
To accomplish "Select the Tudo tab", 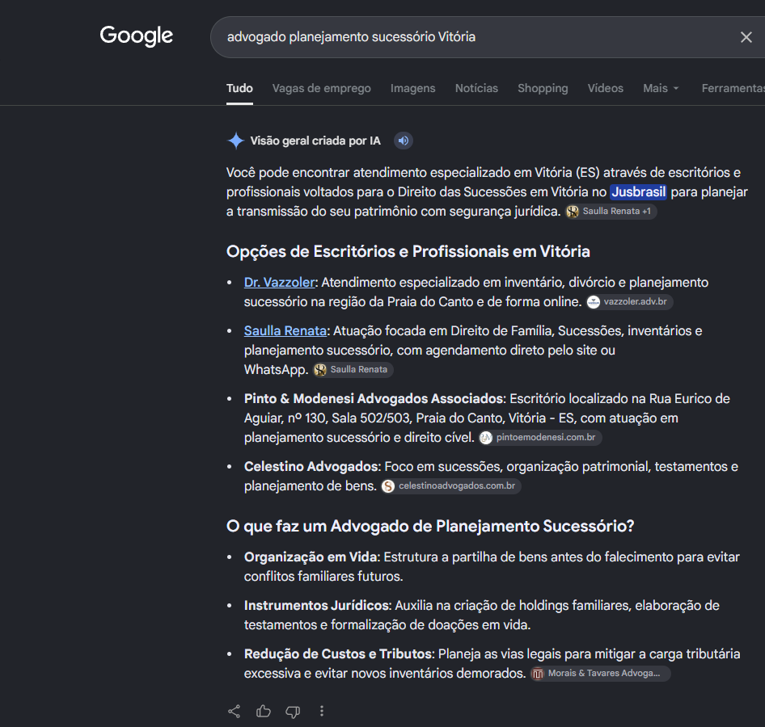I will tap(239, 88).
